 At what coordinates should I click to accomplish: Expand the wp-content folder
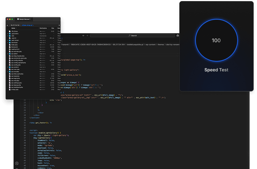[8, 67]
